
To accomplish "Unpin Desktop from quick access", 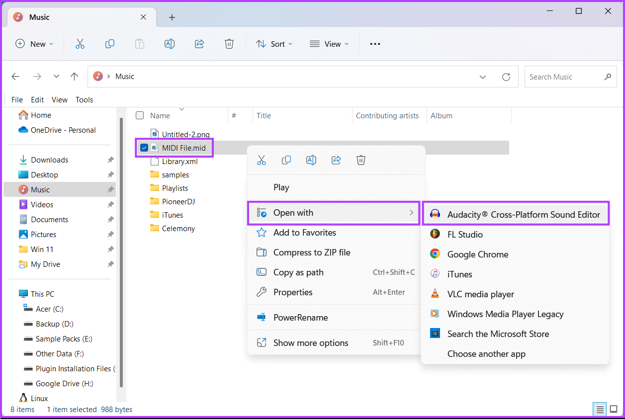I will [x=110, y=175].
